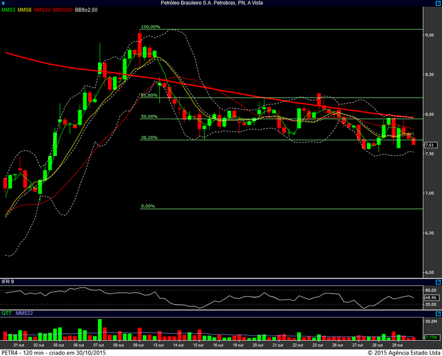The image size is (442, 356).
Task: Click the current price tag 7,61
Action: point(431,145)
